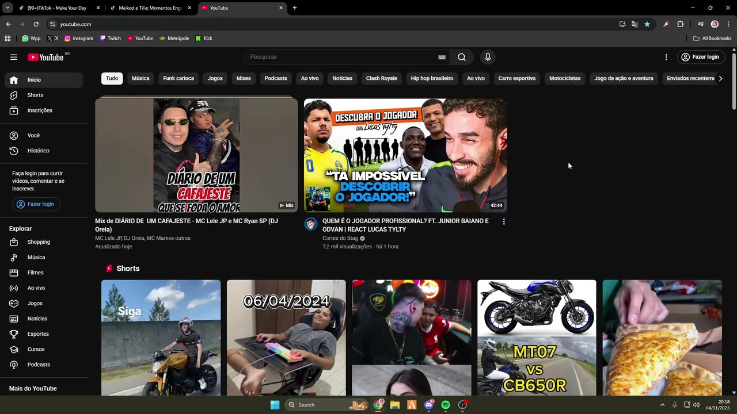Open All Bookmarks folder
The height and width of the screenshot is (414, 737).
tap(712, 39)
